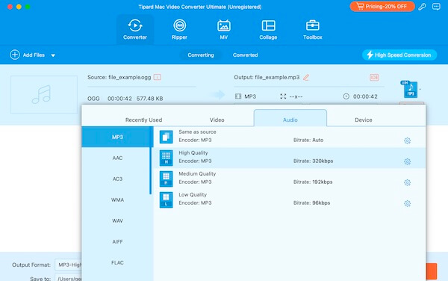
Task: Open ID3 tag editor icon
Action: 374,77
